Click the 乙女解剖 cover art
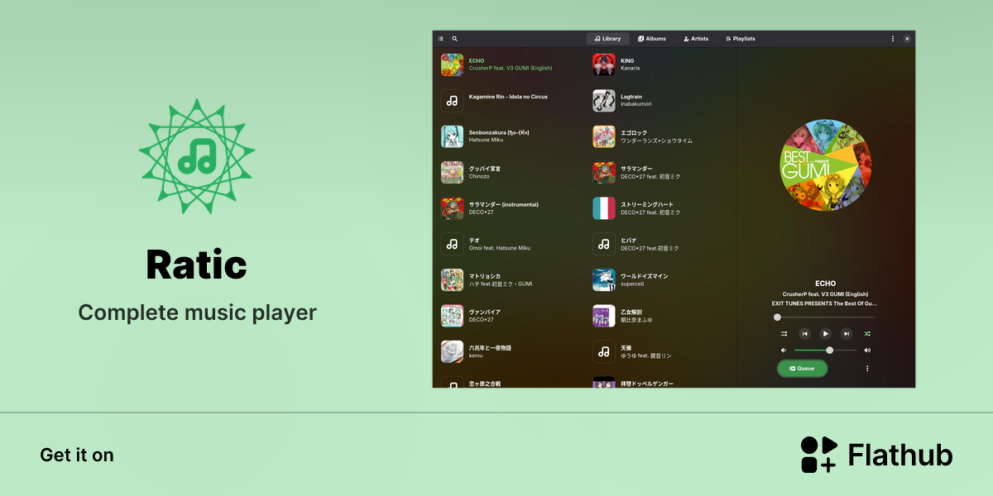993x496 pixels. [604, 316]
